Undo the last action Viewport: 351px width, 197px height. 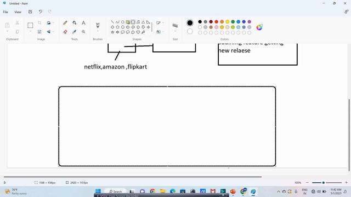[40, 11]
